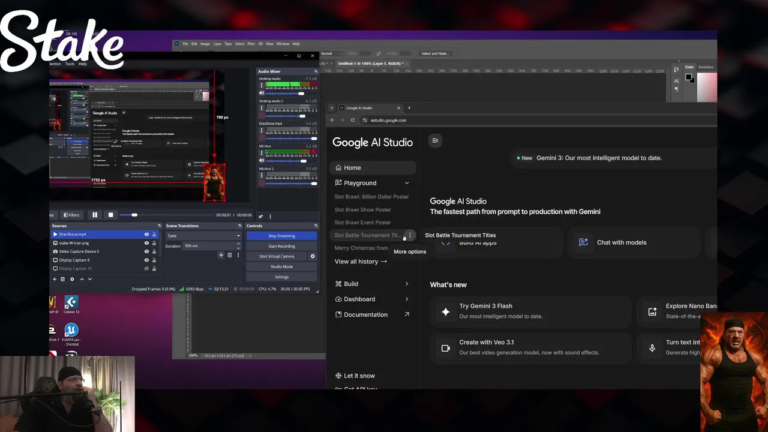Reload the aistudio.google.com page
Image resolution: width=768 pixels, height=432 pixels.
[352, 120]
